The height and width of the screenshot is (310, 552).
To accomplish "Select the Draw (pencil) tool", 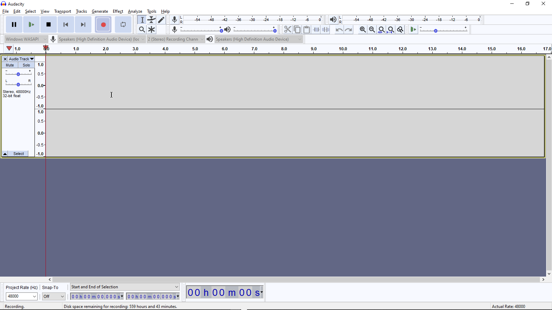I will (x=161, y=20).
